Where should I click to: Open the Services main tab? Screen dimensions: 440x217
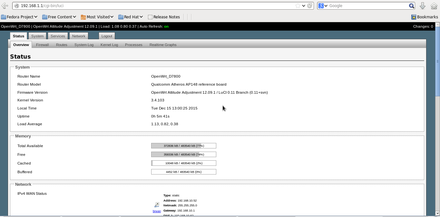pyautogui.click(x=58, y=36)
